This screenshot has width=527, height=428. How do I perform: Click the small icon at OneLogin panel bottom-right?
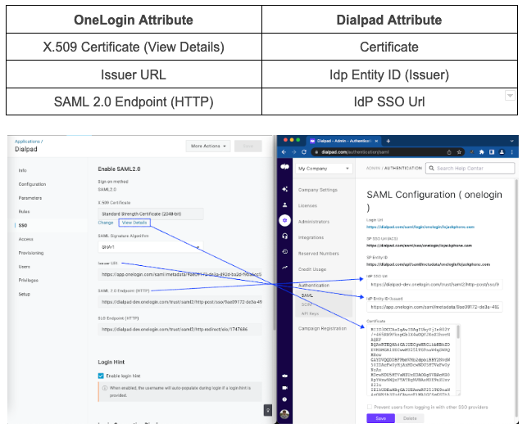pyautogui.click(x=268, y=410)
